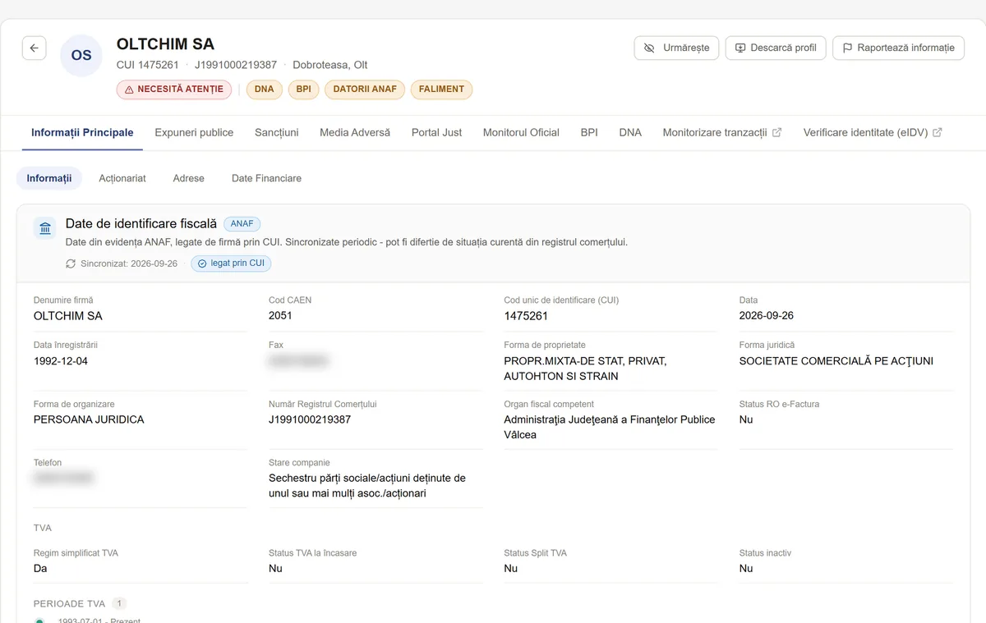Switch to Acționariat sub-tab
This screenshot has height=623, width=986.
[x=122, y=178]
